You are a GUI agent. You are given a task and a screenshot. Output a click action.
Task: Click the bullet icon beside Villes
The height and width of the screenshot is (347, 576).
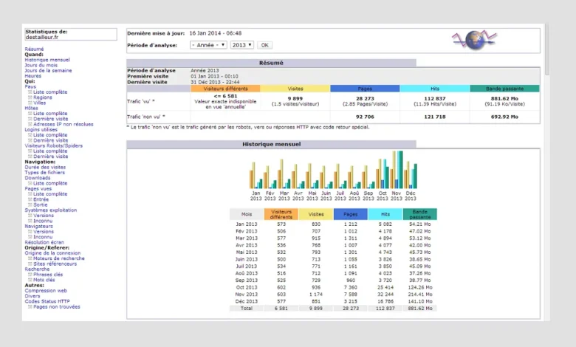[x=30, y=103]
